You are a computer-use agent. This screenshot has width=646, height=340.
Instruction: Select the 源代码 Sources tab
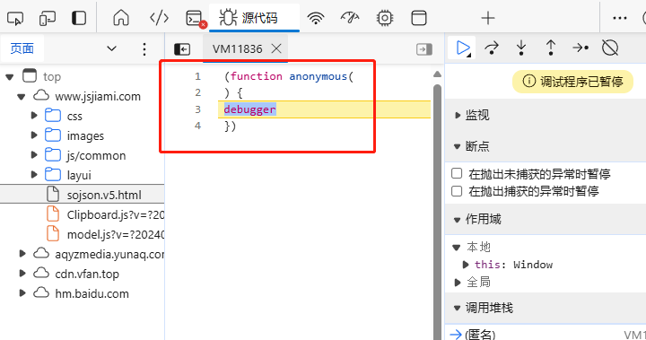tap(254, 18)
